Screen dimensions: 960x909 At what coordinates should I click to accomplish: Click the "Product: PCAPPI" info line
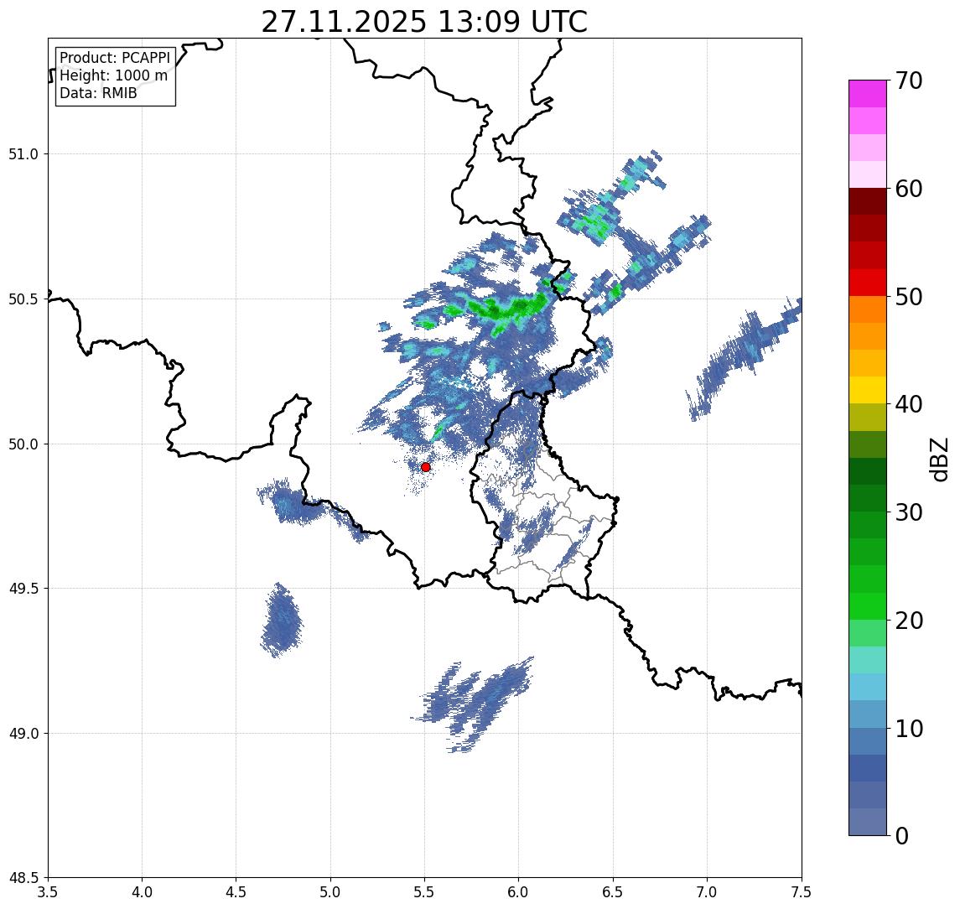pyautogui.click(x=115, y=58)
